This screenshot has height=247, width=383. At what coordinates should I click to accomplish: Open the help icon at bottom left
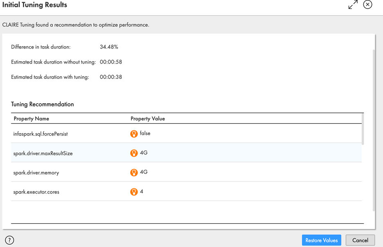(x=9, y=240)
